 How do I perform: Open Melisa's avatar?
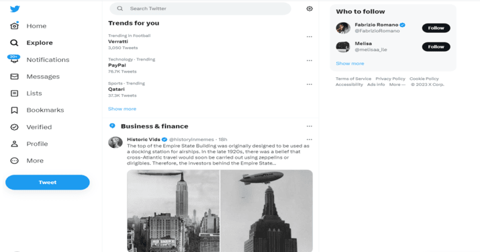(x=343, y=47)
